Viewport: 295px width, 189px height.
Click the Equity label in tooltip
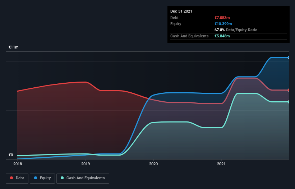coord(176,24)
